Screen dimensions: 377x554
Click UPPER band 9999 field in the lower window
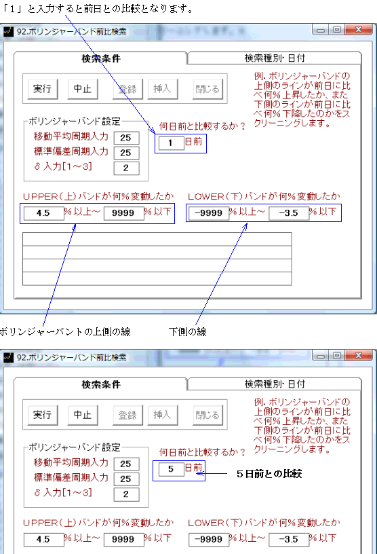coord(124,540)
